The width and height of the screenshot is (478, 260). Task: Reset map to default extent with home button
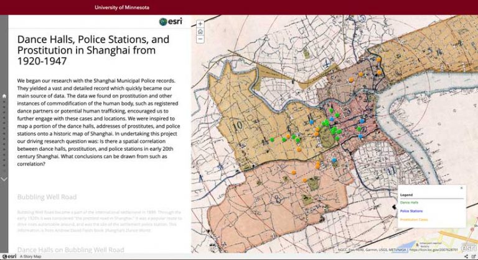tap(200, 32)
